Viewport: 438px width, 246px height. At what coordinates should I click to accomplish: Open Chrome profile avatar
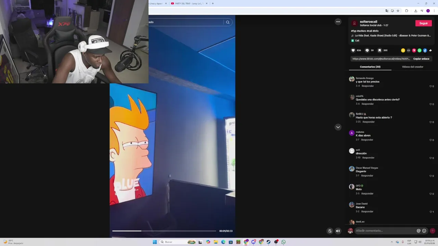(428, 11)
